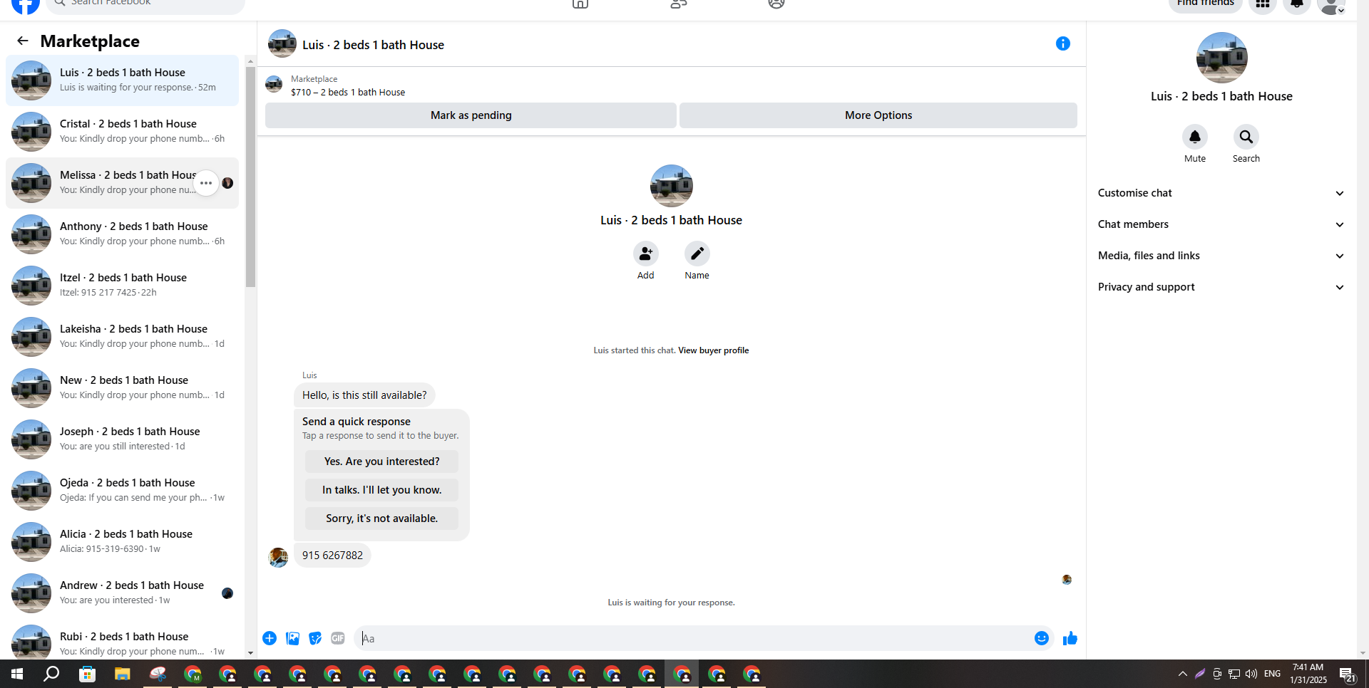Open the 'New · 2 beds 1 bath House' chat
Screen dimensions: 1369x688
tap(123, 388)
